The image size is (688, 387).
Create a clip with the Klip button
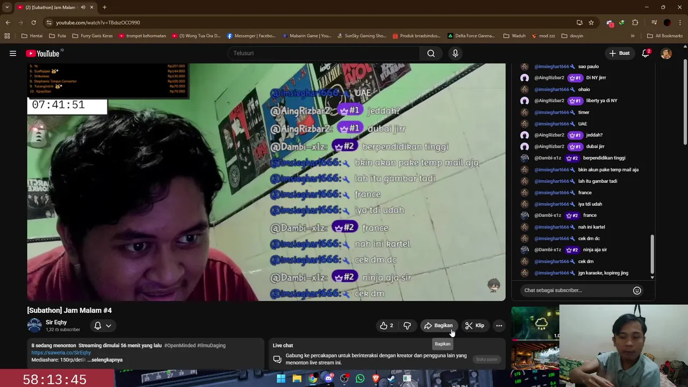[475, 326]
